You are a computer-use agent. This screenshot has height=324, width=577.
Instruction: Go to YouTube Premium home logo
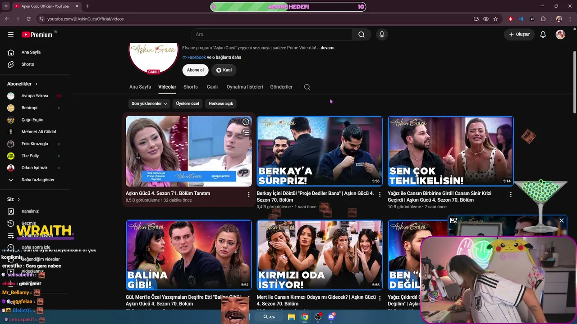pyautogui.click(x=37, y=35)
